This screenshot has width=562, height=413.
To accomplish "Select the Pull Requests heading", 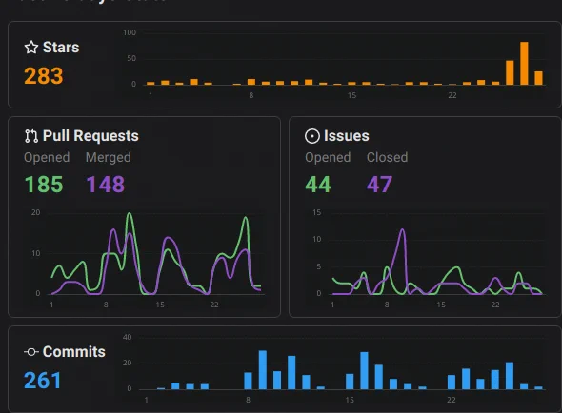I will [90, 136].
